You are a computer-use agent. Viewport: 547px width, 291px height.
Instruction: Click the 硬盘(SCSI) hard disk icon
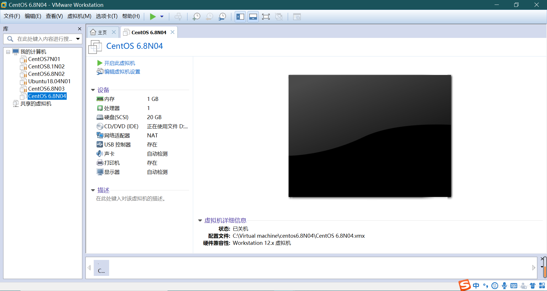pos(100,117)
